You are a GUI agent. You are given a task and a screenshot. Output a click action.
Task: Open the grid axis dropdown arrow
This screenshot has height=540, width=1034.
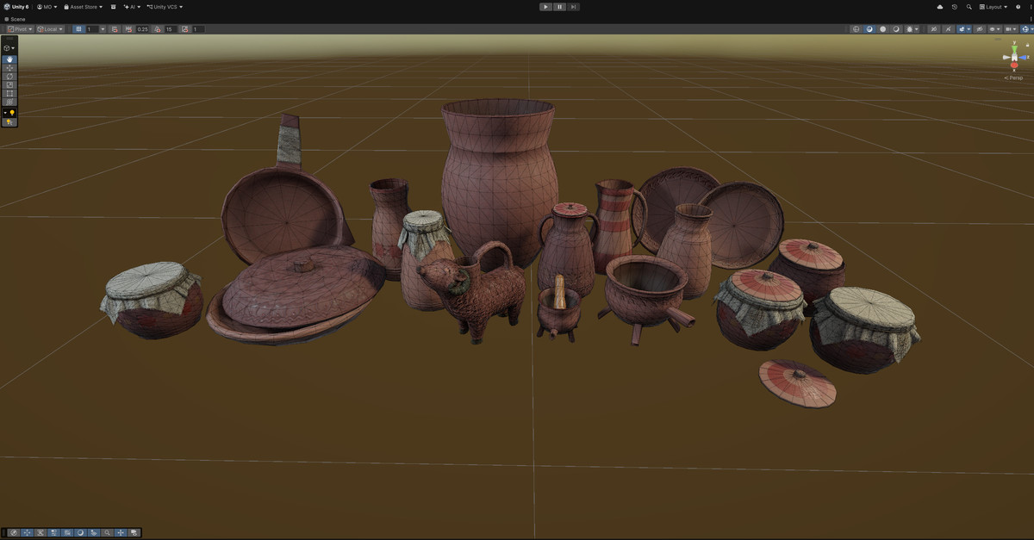103,29
